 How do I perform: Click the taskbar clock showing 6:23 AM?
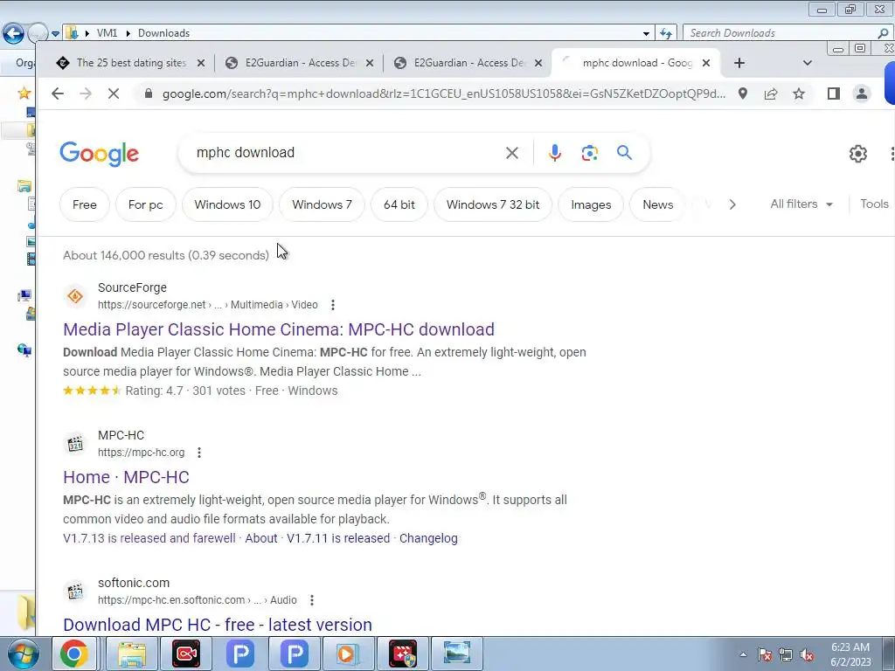[850, 654]
